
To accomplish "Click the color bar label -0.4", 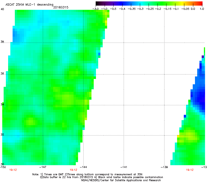I will (122, 9).
